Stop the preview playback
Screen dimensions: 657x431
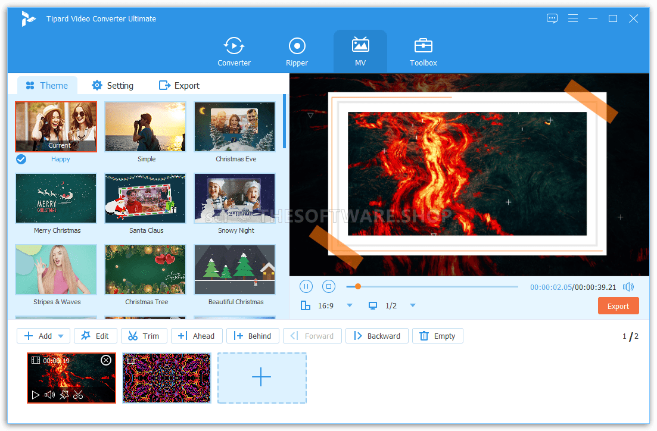click(328, 286)
